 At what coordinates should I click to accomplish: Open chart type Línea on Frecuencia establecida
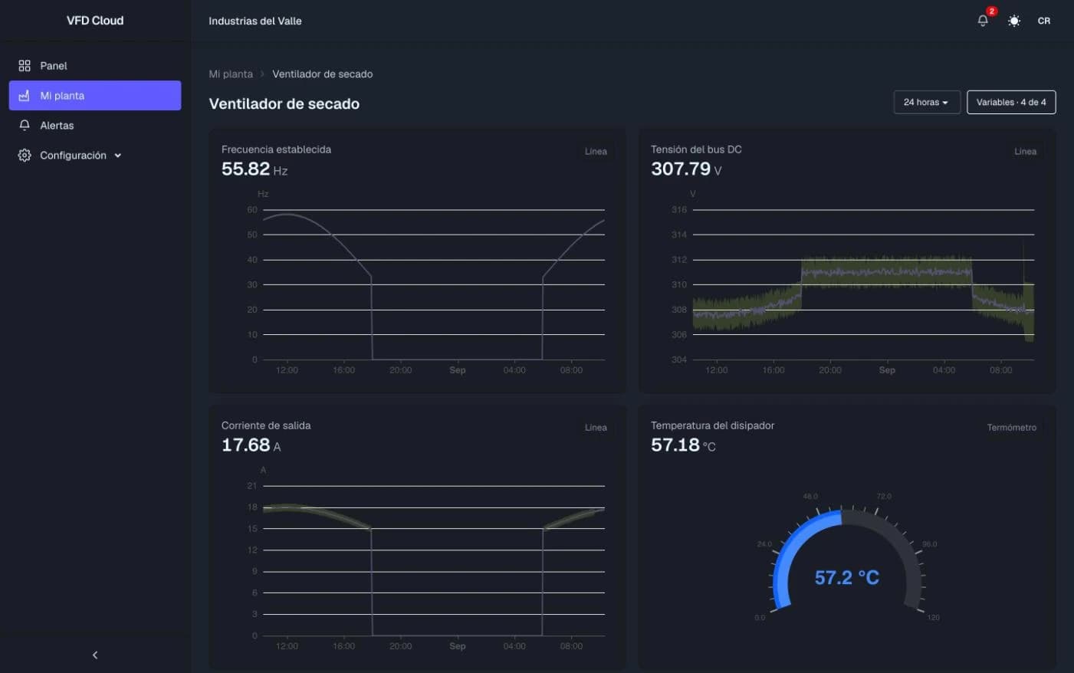pyautogui.click(x=596, y=152)
